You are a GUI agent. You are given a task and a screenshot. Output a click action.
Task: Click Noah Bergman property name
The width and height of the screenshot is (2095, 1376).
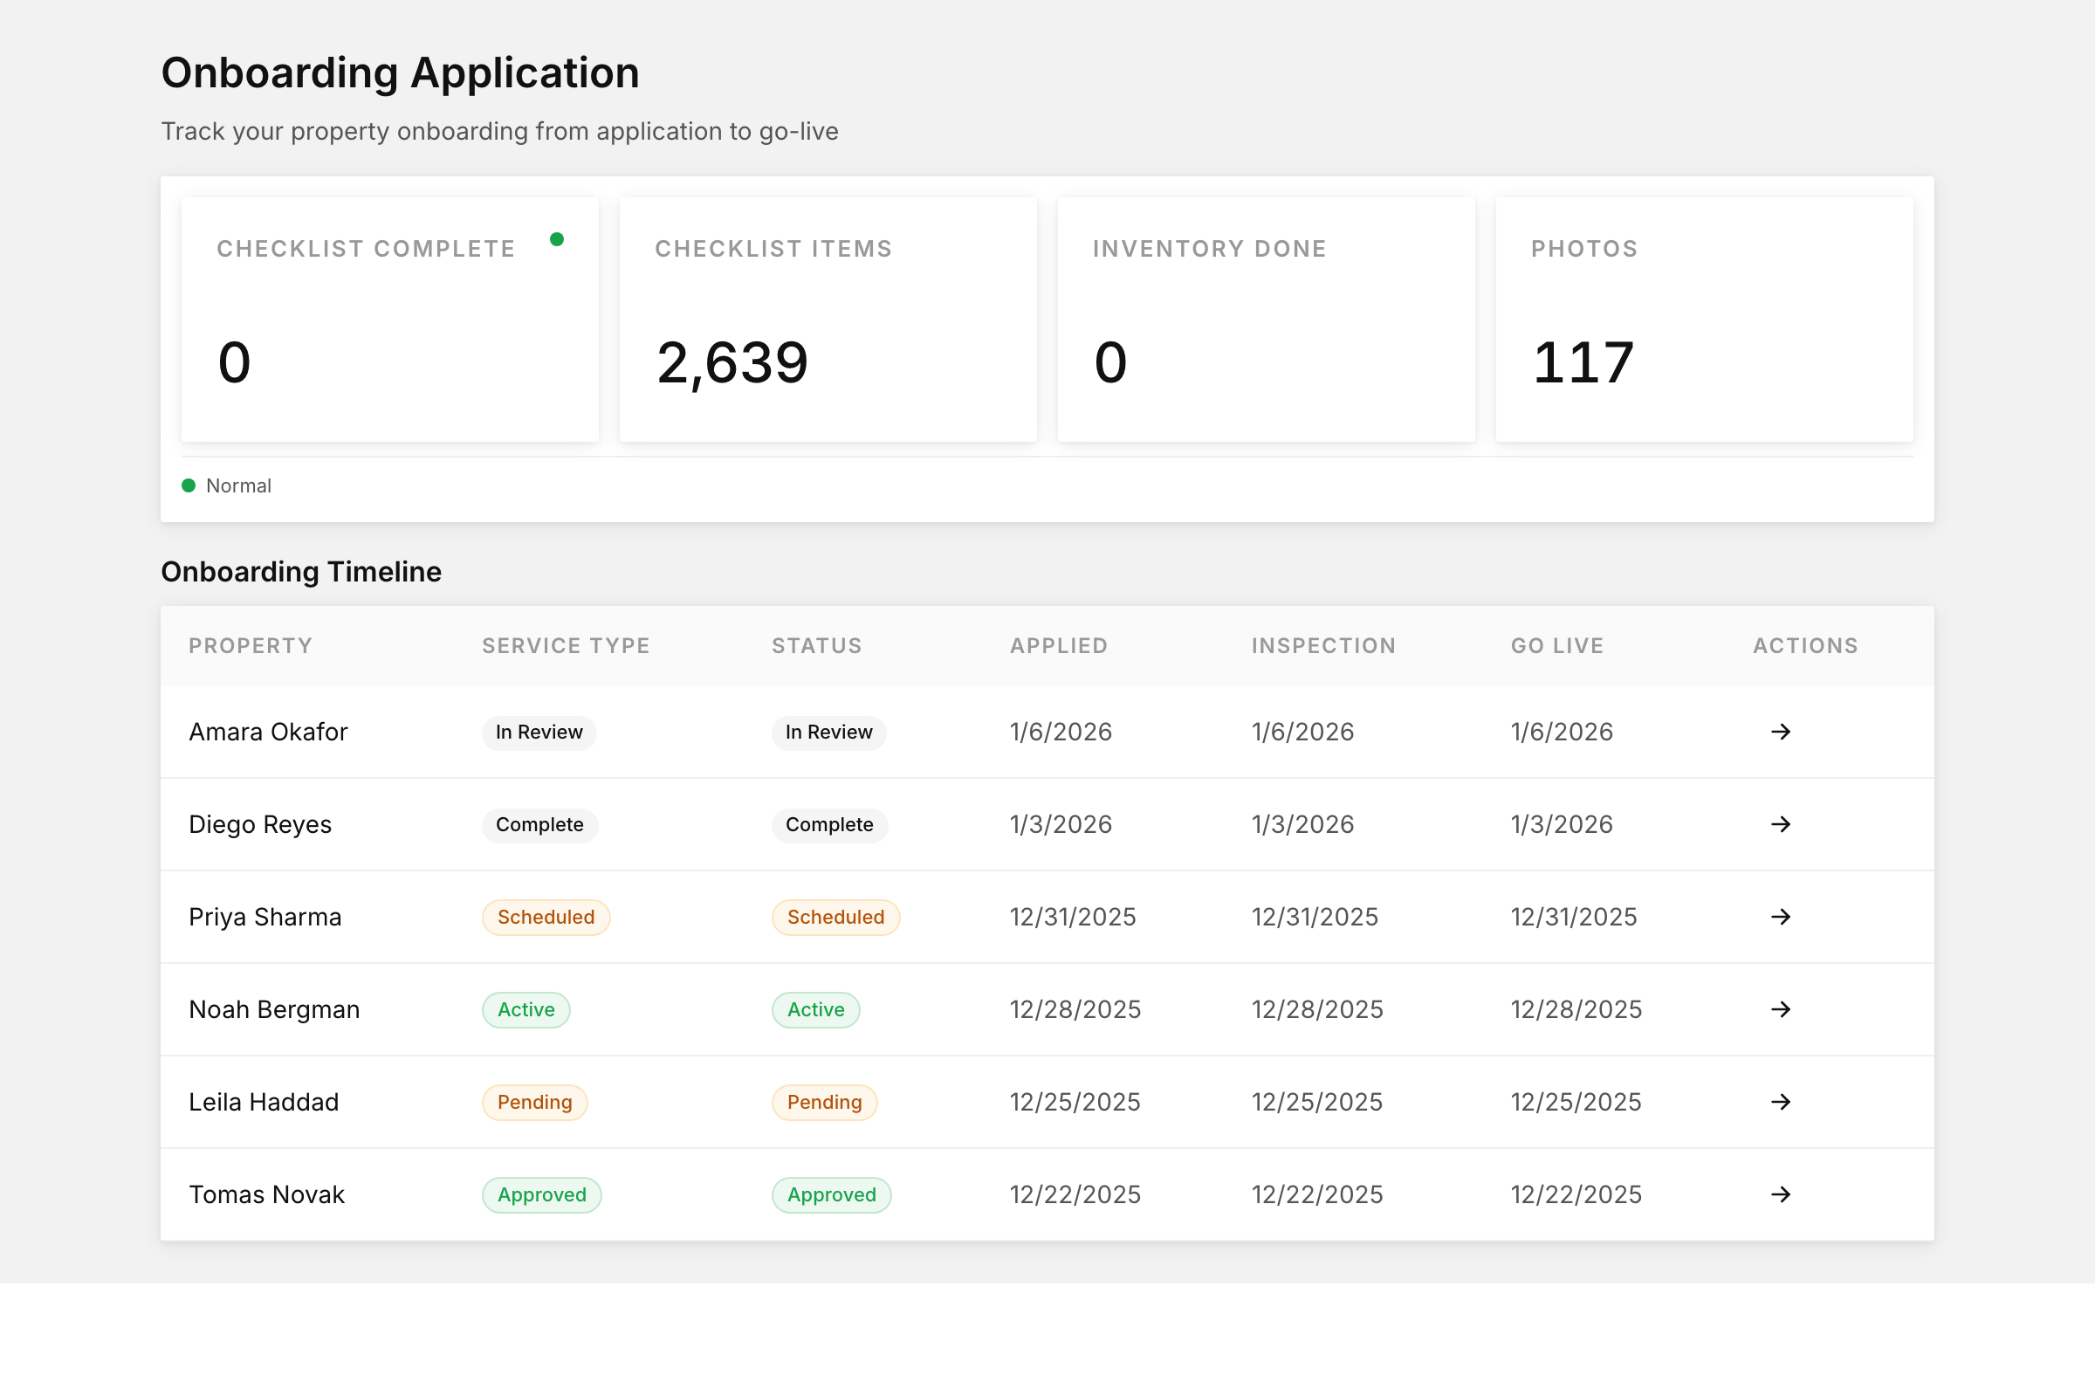(x=275, y=1009)
